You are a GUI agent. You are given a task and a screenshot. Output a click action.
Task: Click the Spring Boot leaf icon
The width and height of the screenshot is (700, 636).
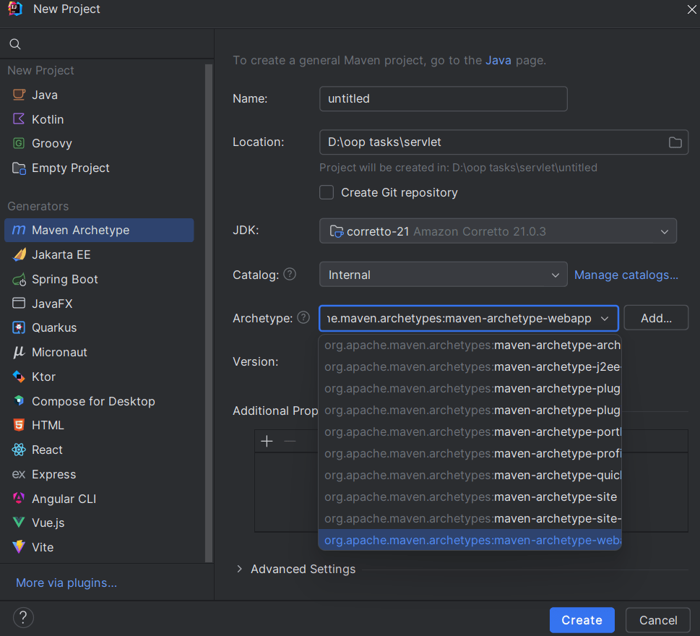click(20, 280)
